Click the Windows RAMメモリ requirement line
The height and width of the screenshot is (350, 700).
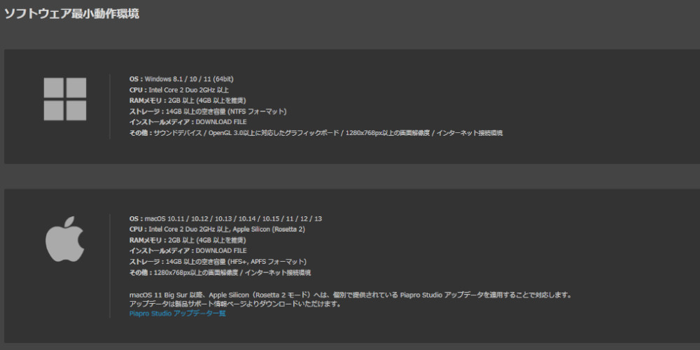pyautogui.click(x=188, y=100)
